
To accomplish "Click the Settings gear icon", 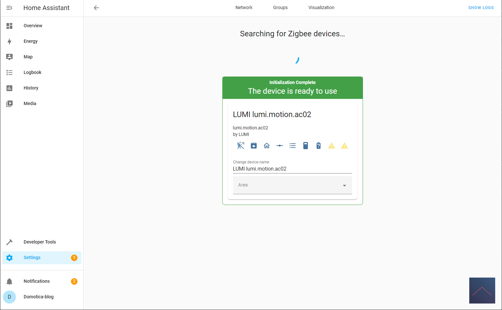I will [x=9, y=257].
